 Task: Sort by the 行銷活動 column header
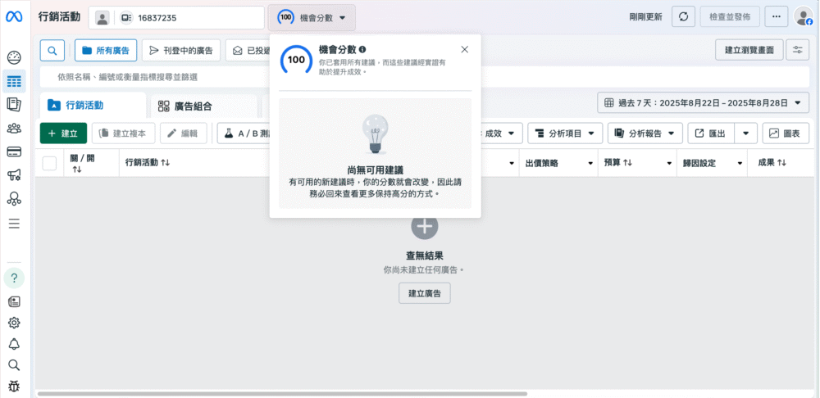click(x=148, y=162)
